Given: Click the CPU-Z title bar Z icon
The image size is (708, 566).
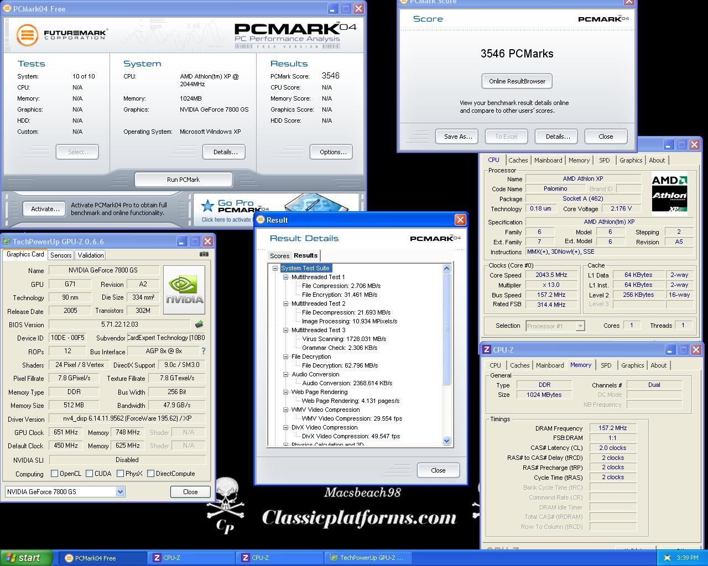Looking at the screenshot, I should (x=487, y=350).
